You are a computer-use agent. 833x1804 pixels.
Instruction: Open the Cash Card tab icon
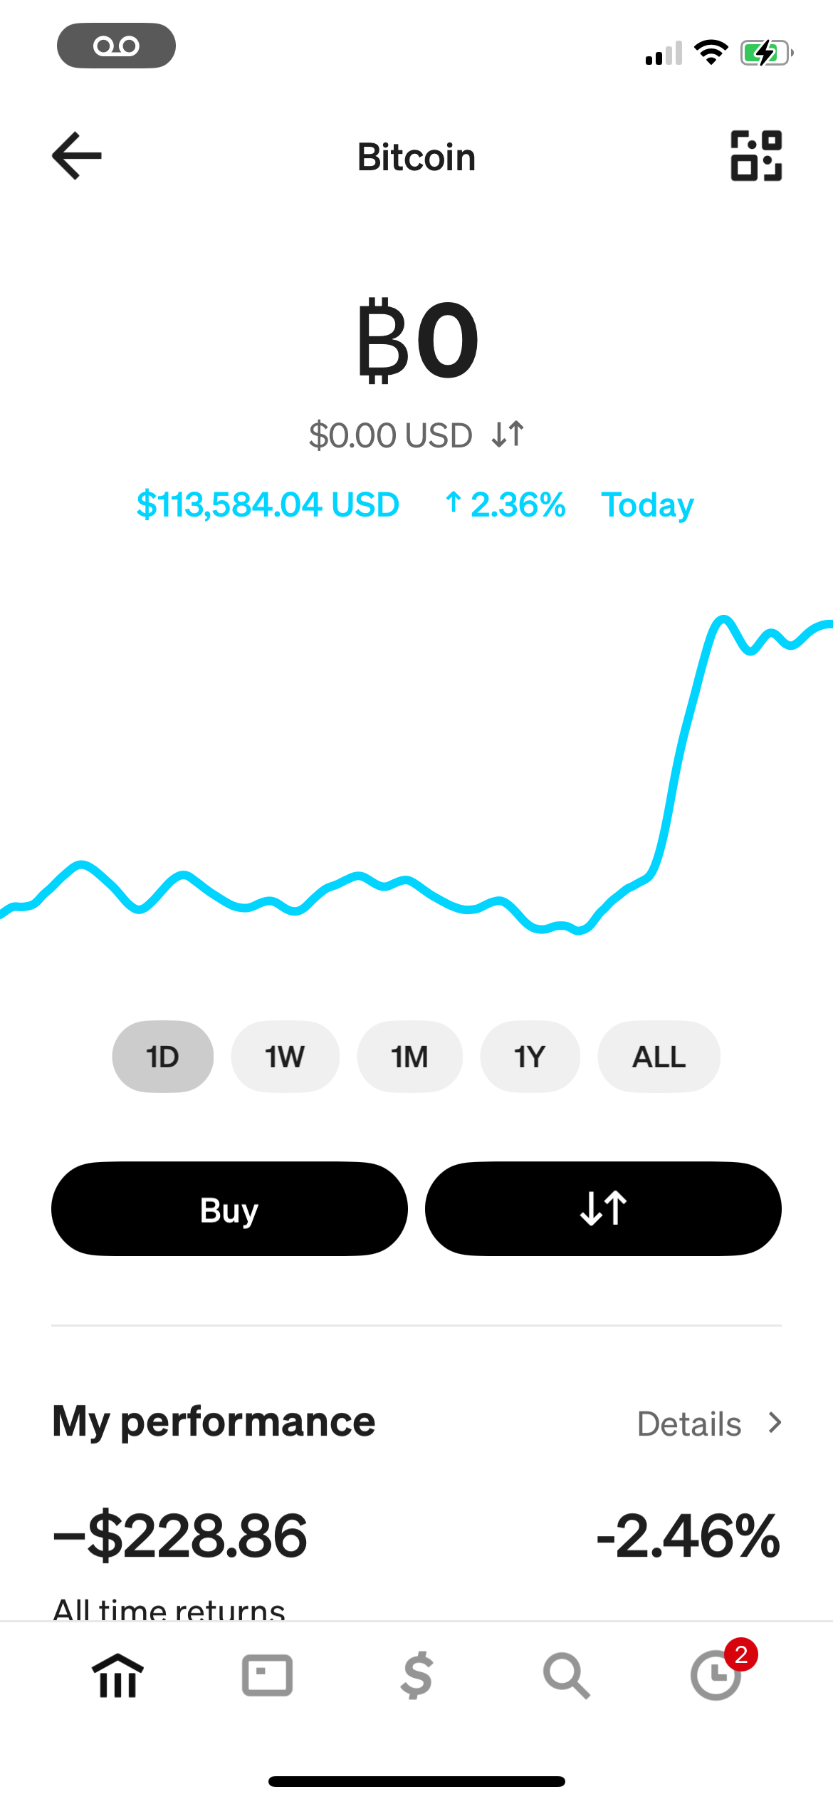pyautogui.click(x=267, y=1676)
